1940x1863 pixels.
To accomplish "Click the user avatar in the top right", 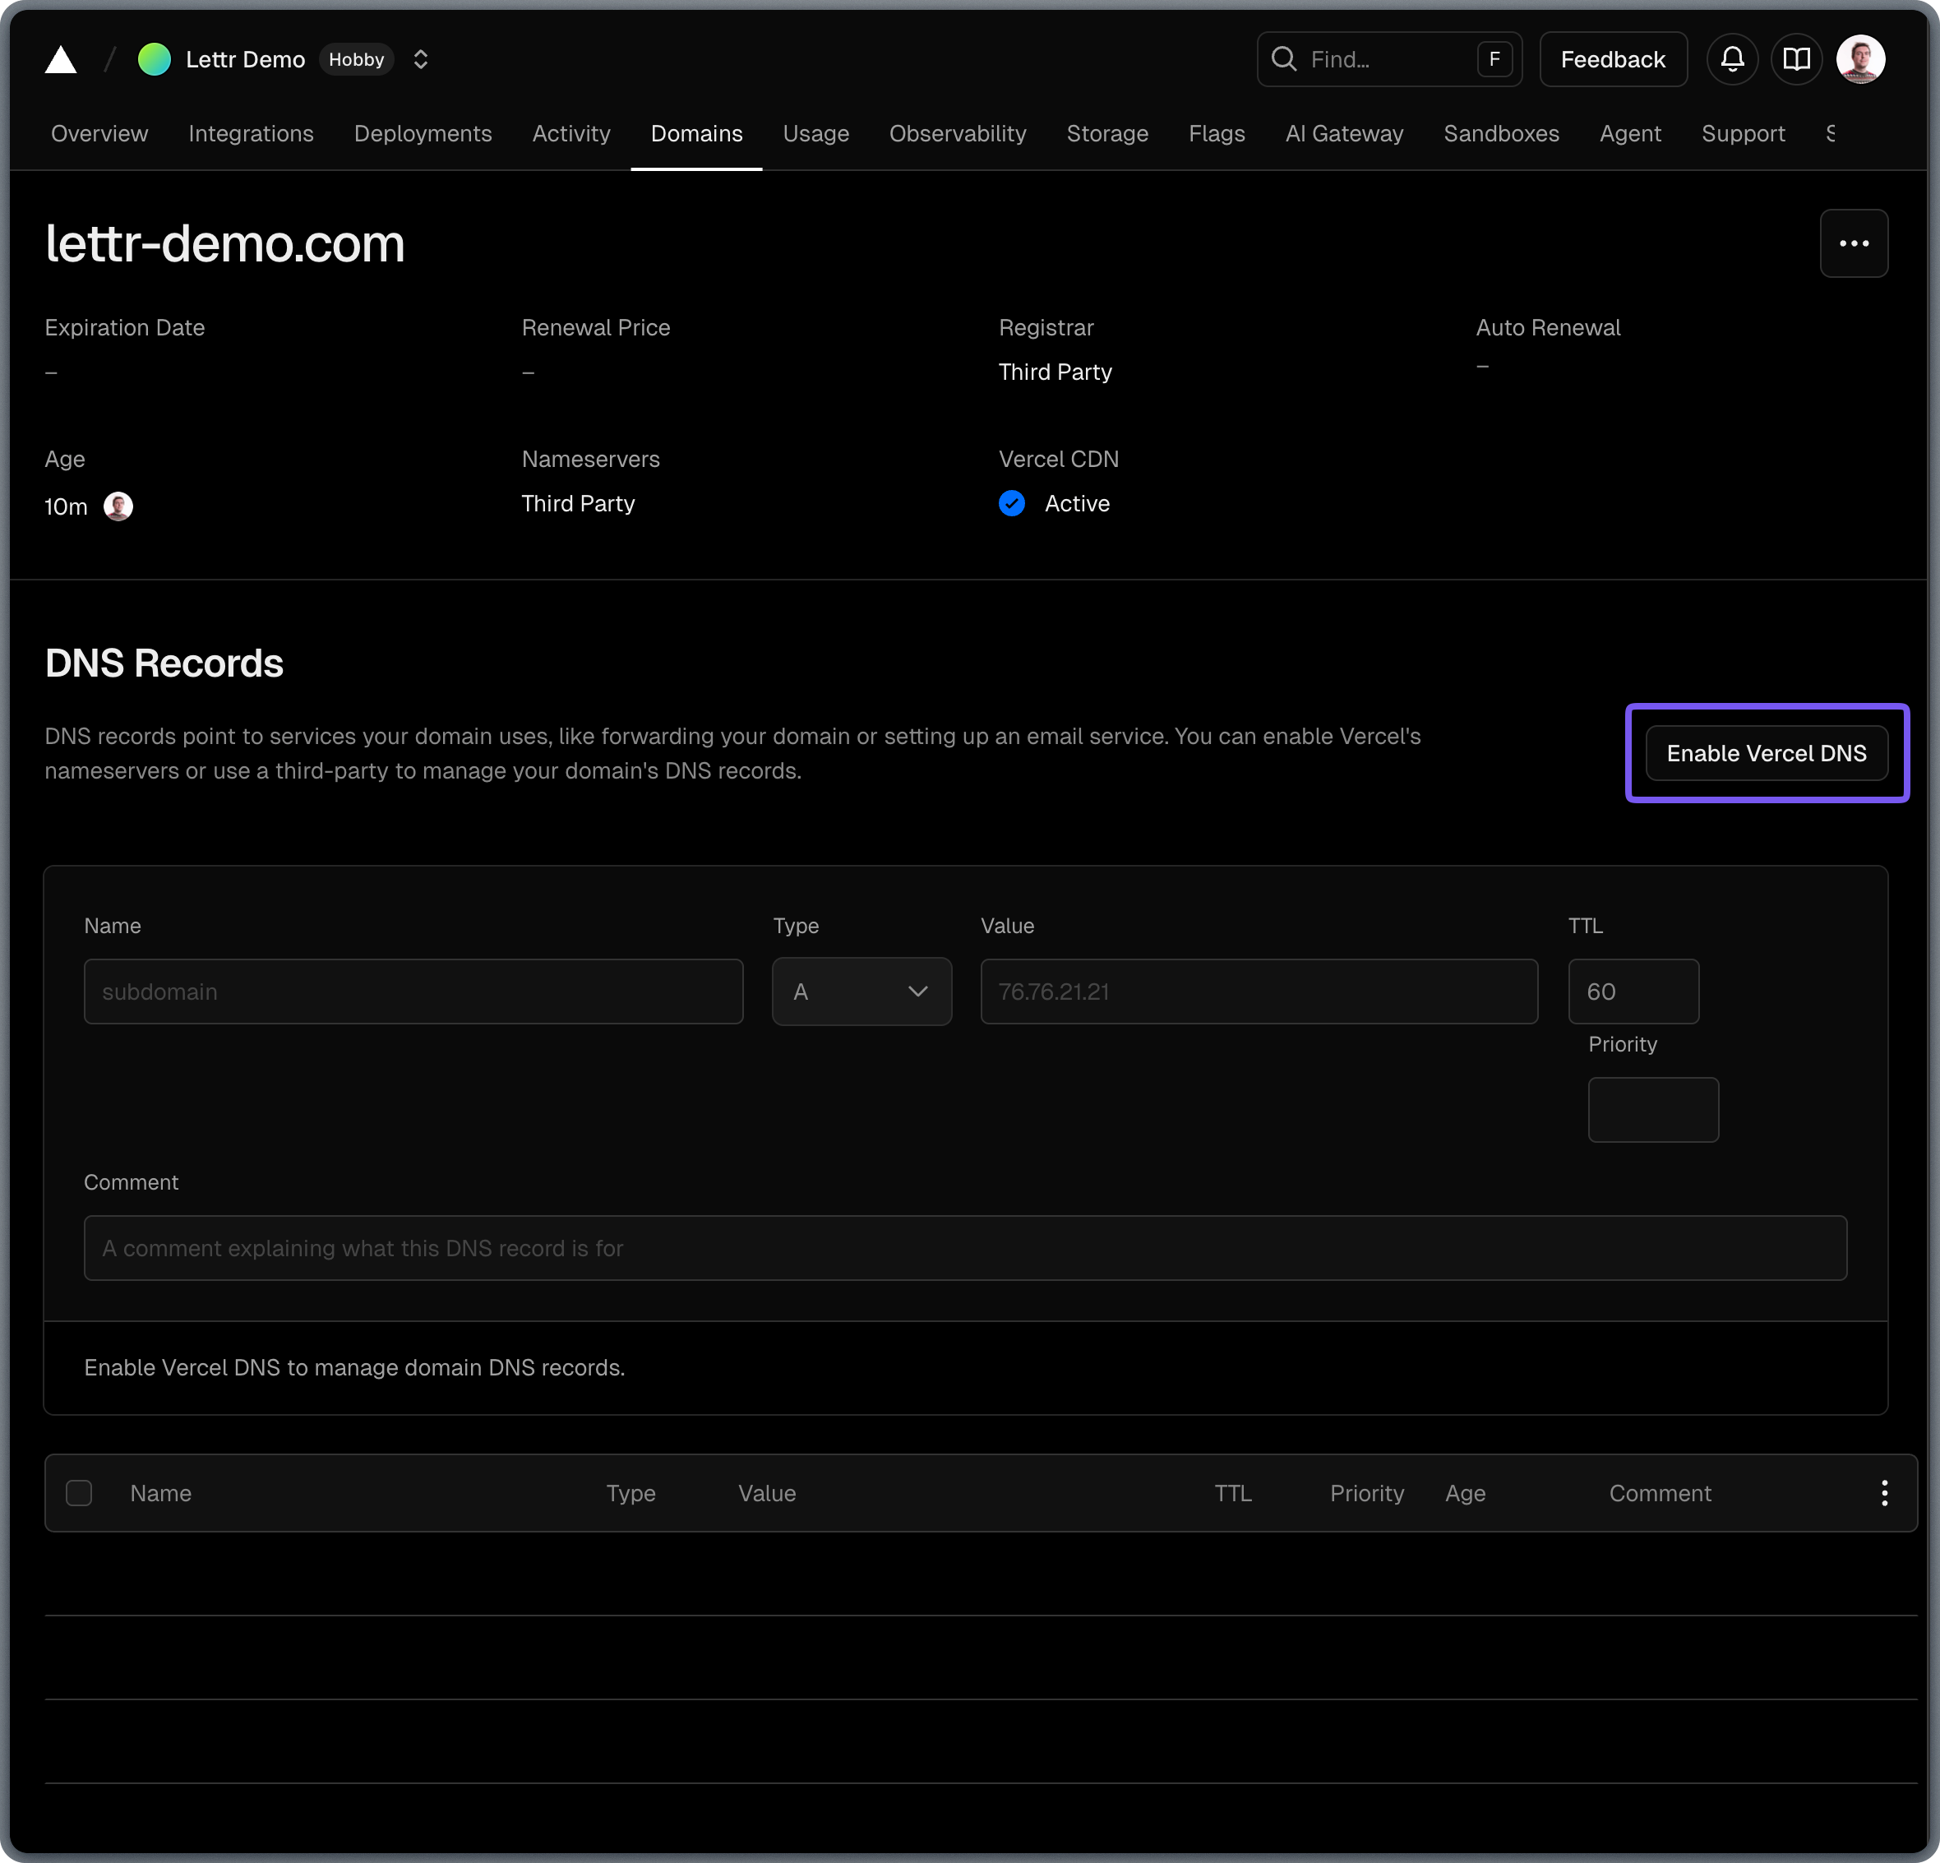I will [x=1861, y=59].
